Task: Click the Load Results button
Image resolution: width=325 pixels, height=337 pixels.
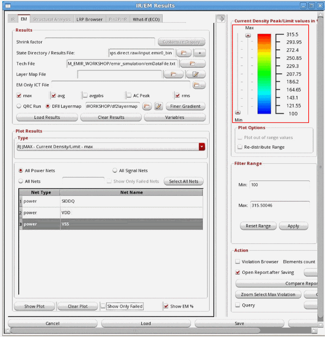Action: [47, 117]
